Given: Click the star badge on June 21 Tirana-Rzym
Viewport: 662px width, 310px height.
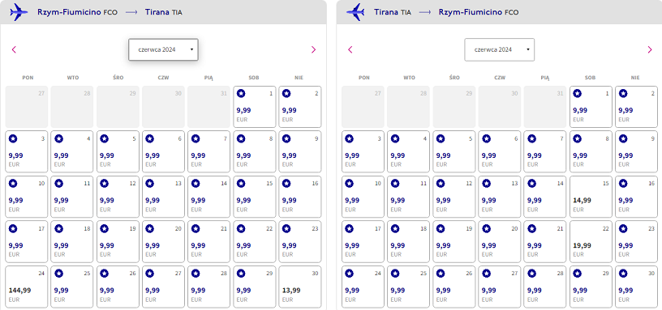Looking at the screenshot, I should (532, 229).
